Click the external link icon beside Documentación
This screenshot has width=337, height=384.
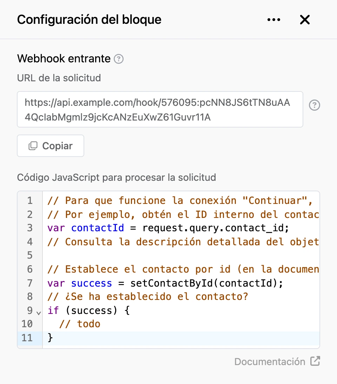click(315, 361)
